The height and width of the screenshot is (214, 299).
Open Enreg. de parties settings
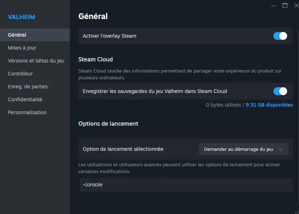35,87
